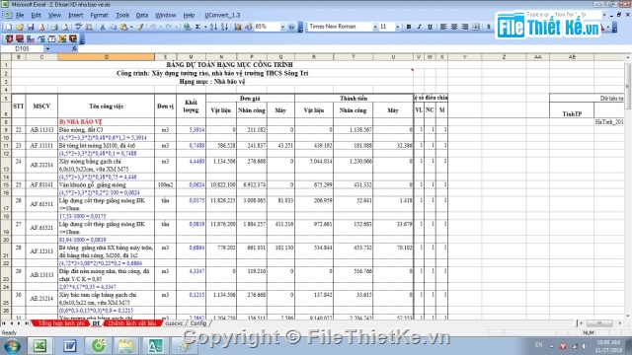Click the AutoSum sigma icon
This screenshot has height=355, width=632.
[x=197, y=27]
